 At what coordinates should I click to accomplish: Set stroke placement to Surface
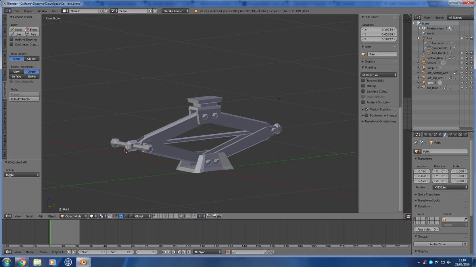click(16, 76)
